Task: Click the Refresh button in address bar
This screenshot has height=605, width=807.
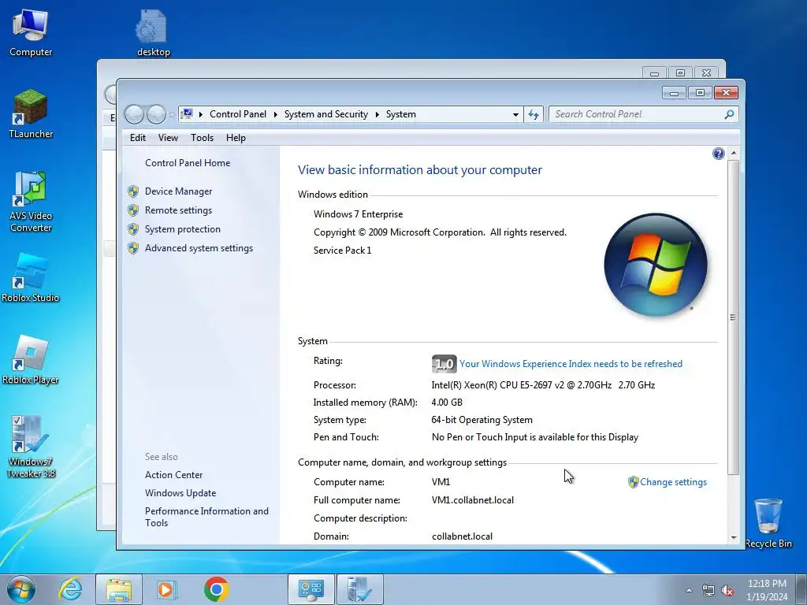Action: tap(534, 114)
